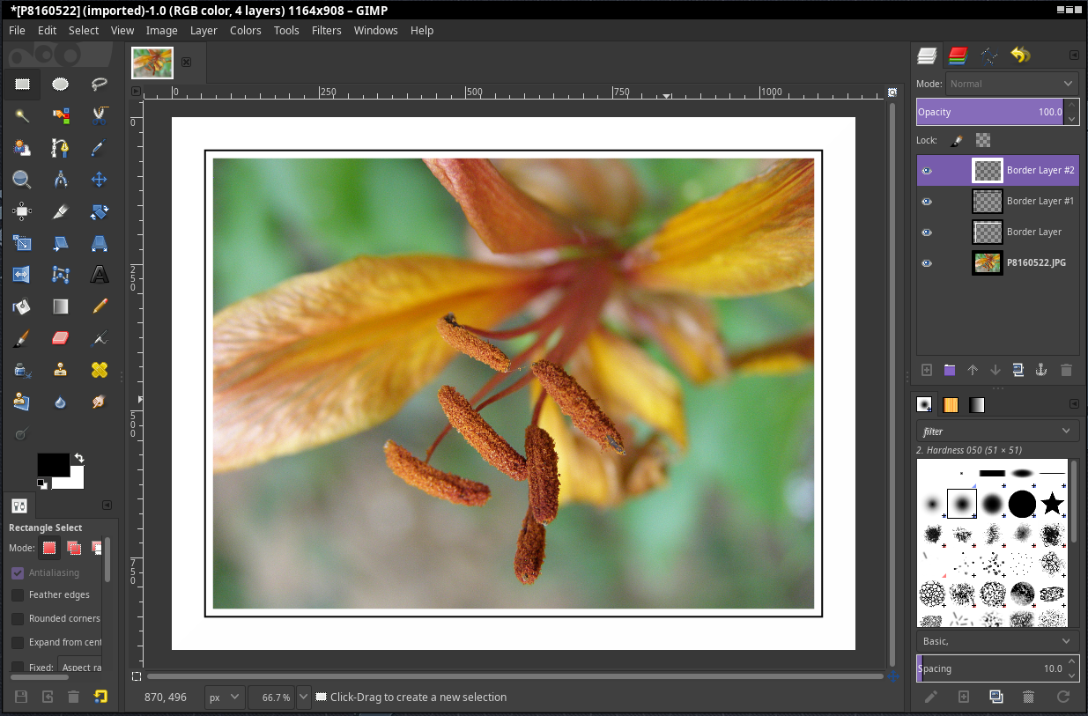
Task: Choose the Rotate tool
Action: (99, 211)
